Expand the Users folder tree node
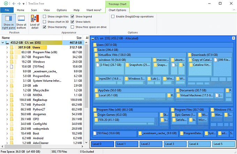237x154 pixels. tap(7, 47)
